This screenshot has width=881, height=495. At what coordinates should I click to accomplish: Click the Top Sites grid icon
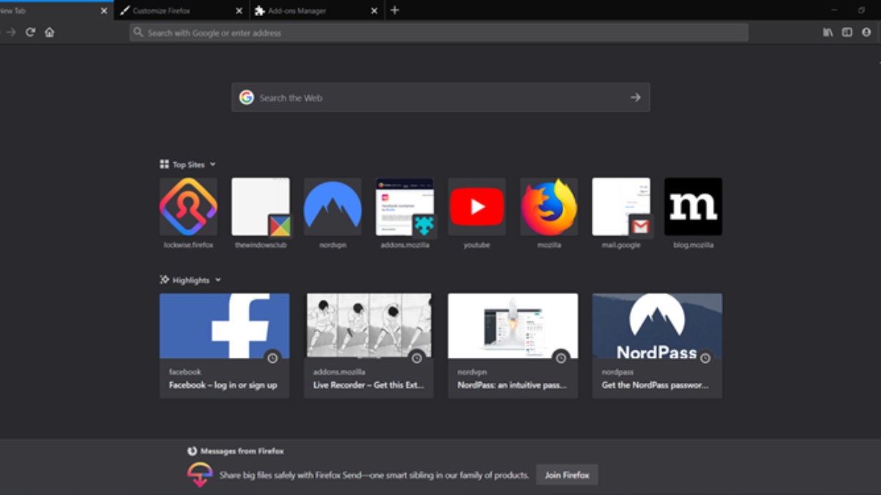point(164,164)
